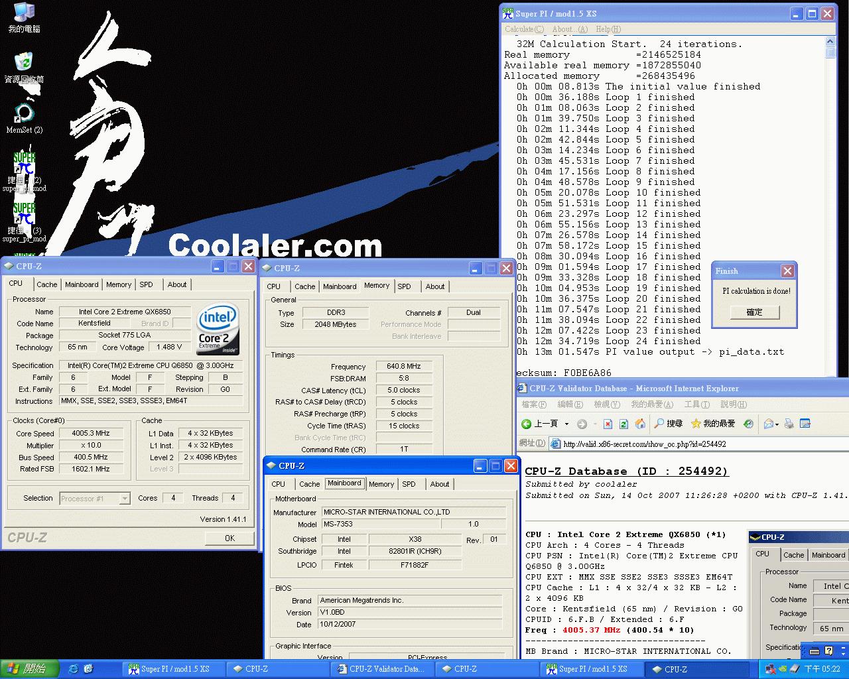This screenshot has width=849, height=679.
Task: Open the NVIDIA tray icon
Action: pos(783,669)
